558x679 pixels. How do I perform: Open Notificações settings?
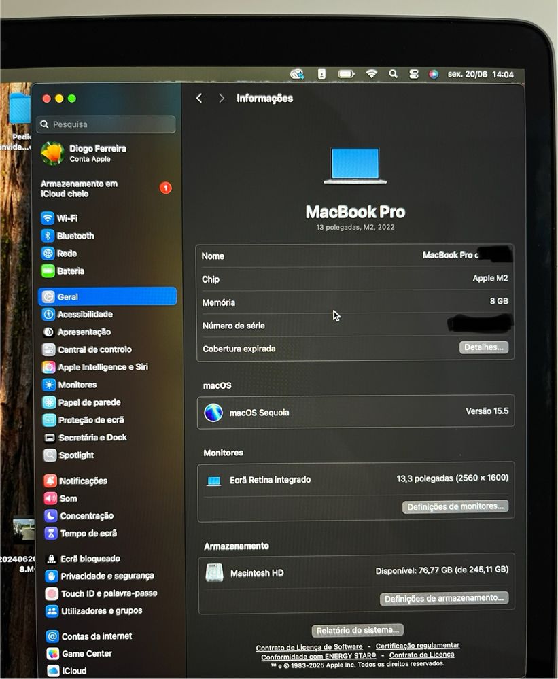pos(75,481)
